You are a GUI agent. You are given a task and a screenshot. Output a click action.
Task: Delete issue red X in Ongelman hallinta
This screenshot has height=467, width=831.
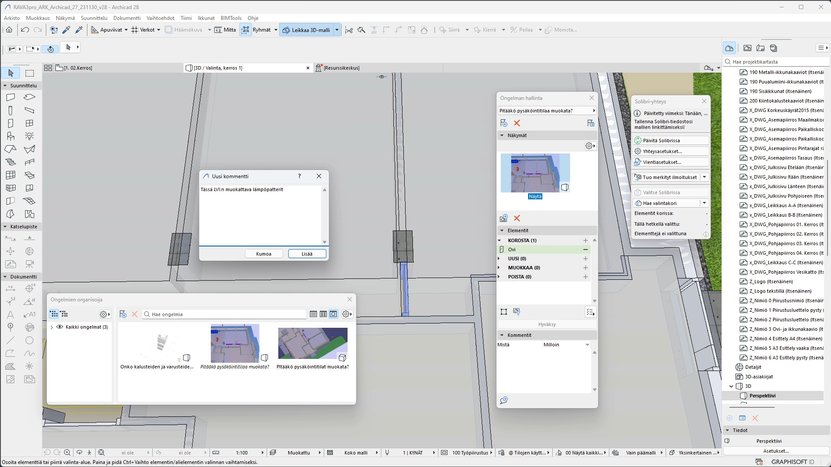517,123
